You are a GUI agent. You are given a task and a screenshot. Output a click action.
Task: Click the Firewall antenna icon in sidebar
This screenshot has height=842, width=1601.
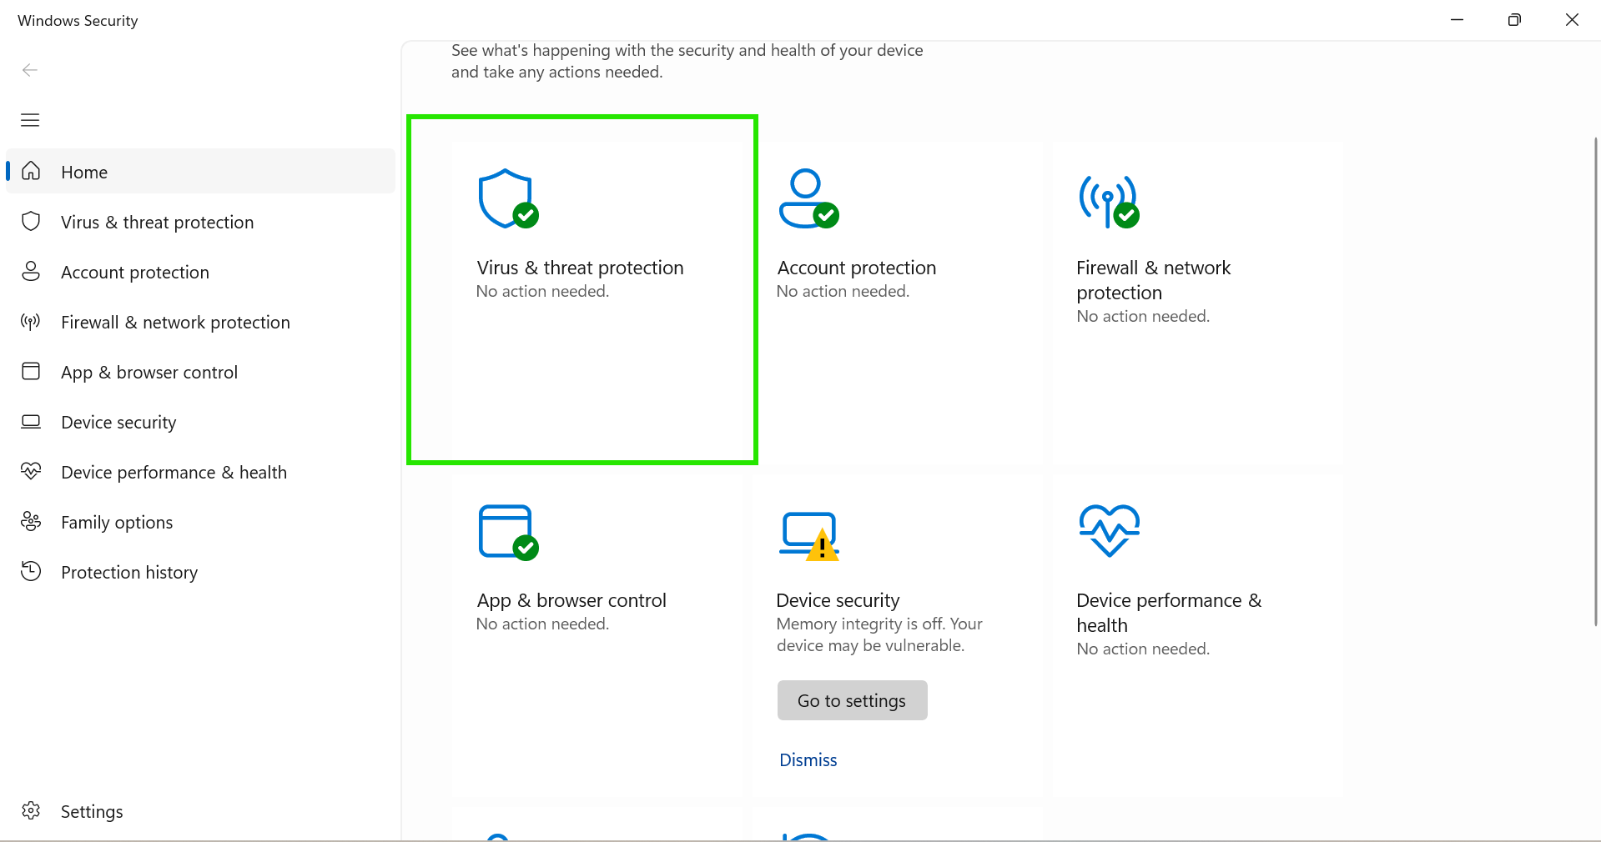[x=31, y=321]
